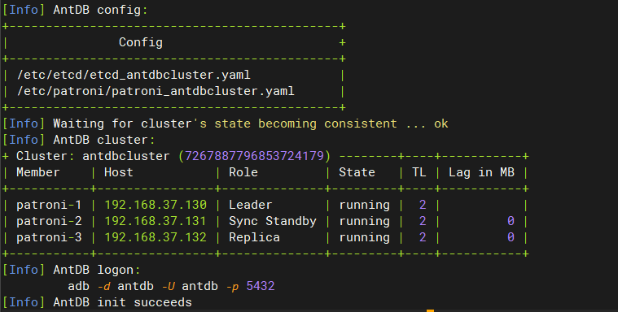618x312 pixels.
Task: Click the orange terminal cursor block
Action: (x=431, y=311)
